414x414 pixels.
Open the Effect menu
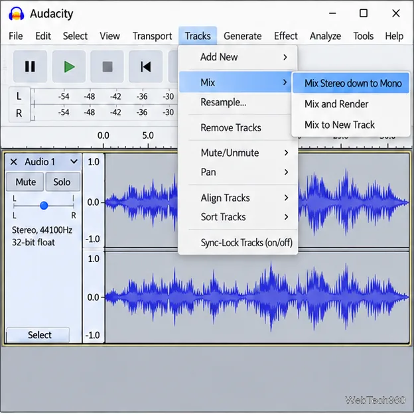[286, 36]
